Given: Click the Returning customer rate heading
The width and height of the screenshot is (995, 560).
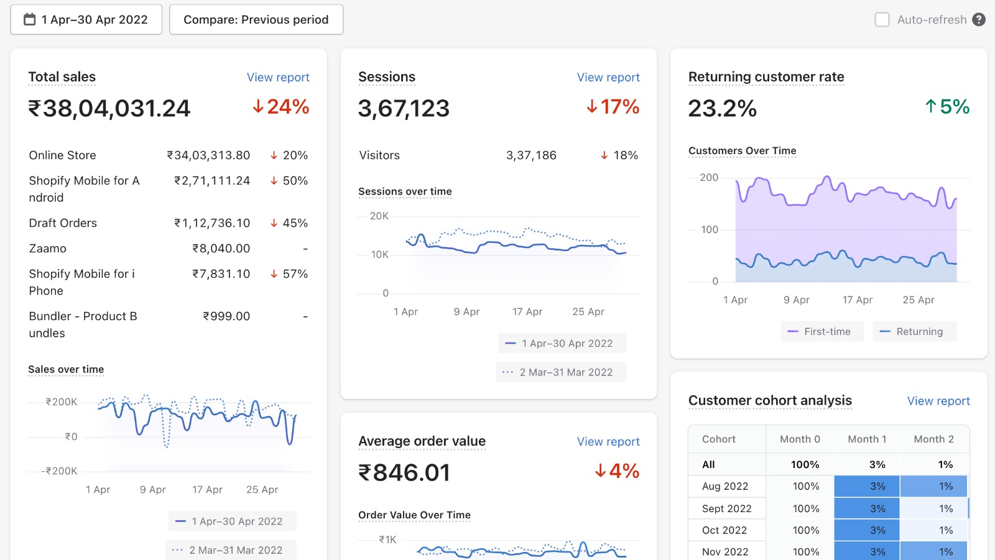Looking at the screenshot, I should pyautogui.click(x=766, y=77).
